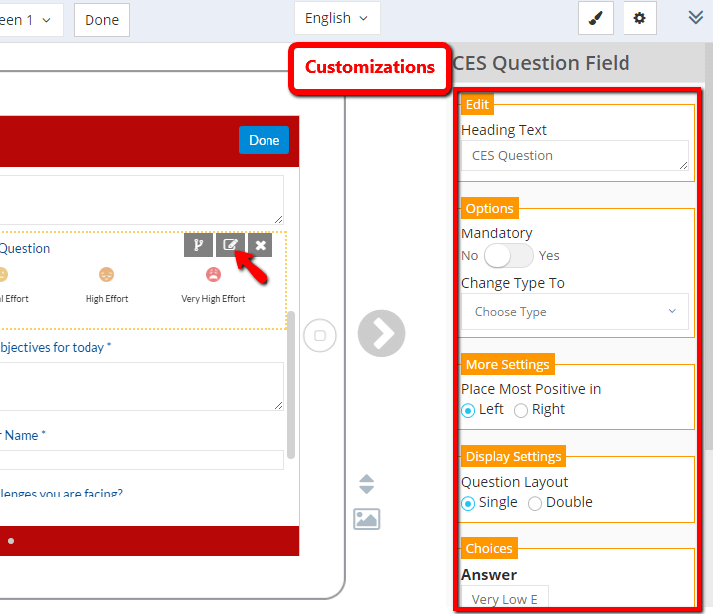Select Right for most positive placement
Screen dimensions: 713x614
[521, 411]
